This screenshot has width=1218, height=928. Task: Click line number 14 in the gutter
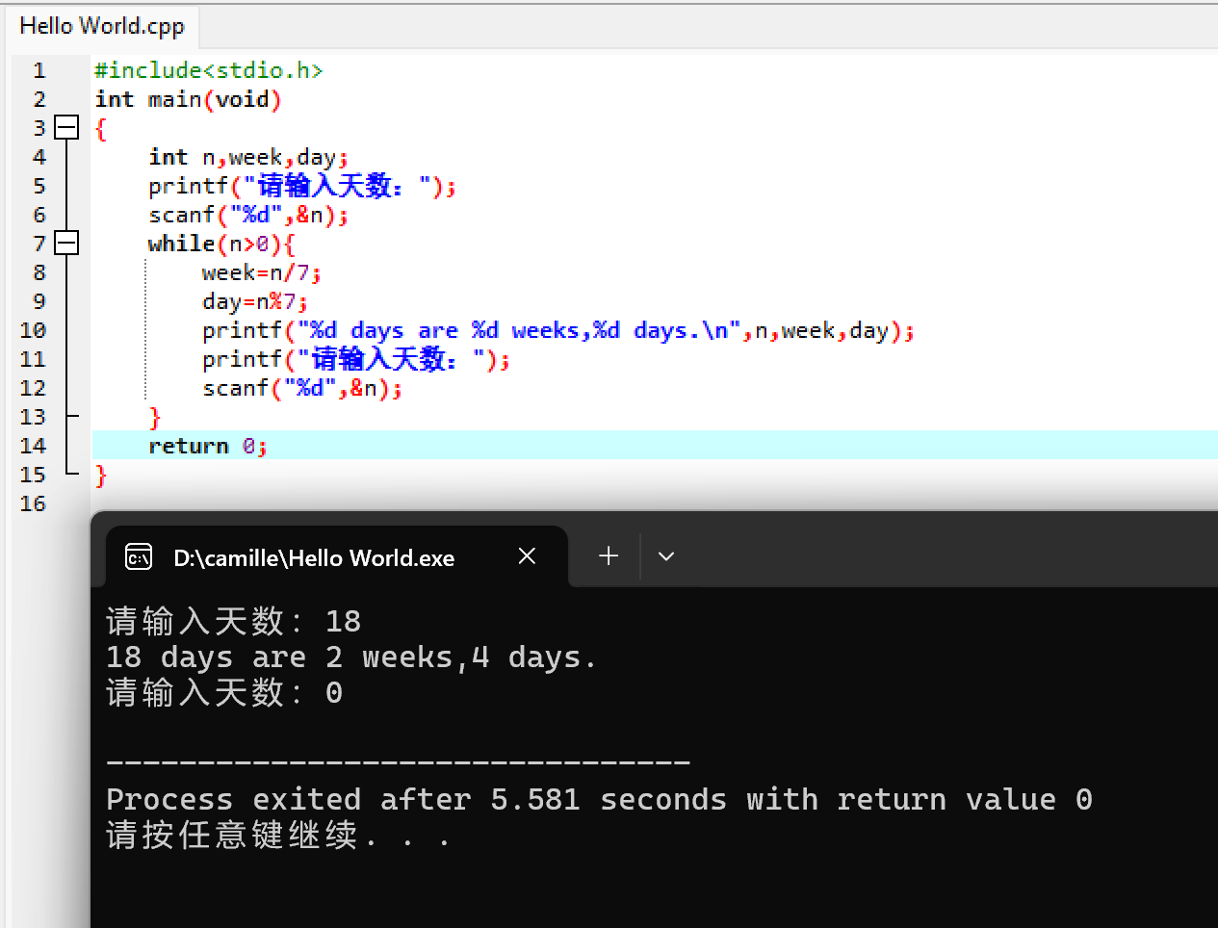pyautogui.click(x=33, y=446)
